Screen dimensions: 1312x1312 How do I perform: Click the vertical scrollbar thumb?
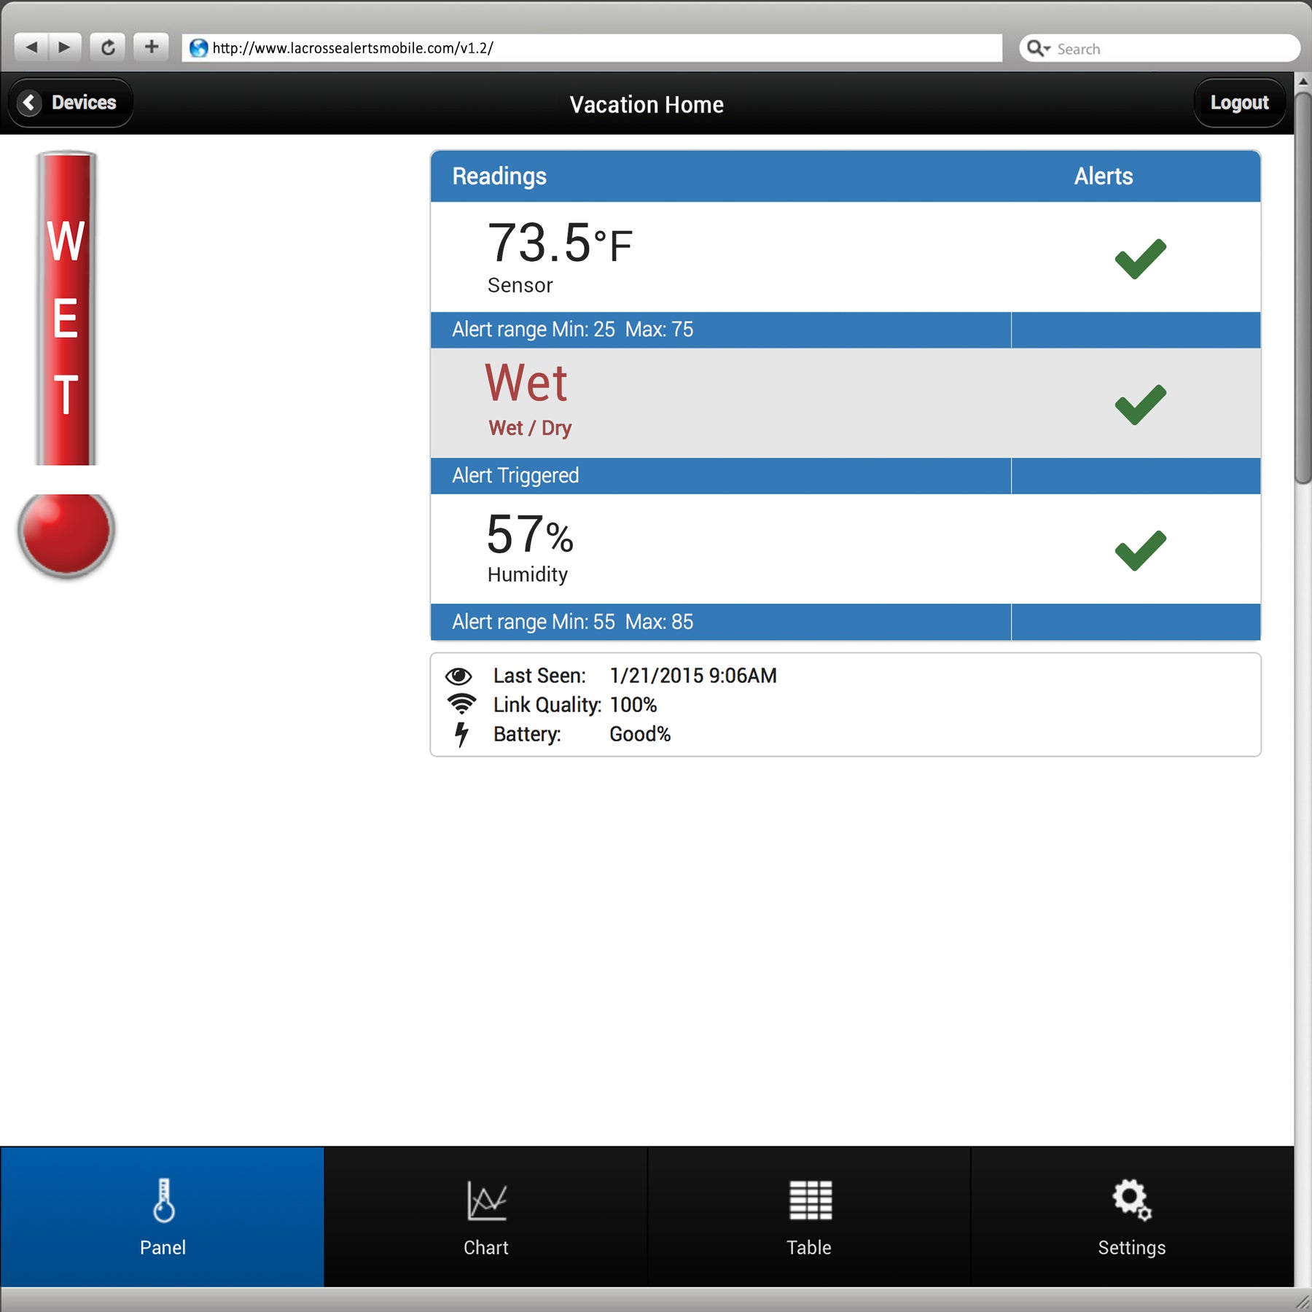click(x=1303, y=288)
